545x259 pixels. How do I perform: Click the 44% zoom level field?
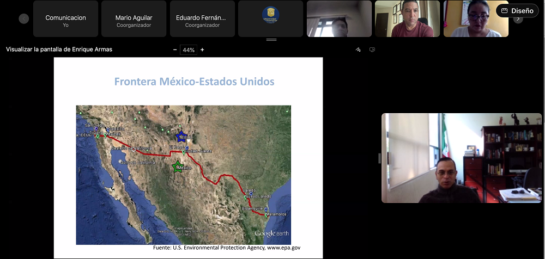189,50
